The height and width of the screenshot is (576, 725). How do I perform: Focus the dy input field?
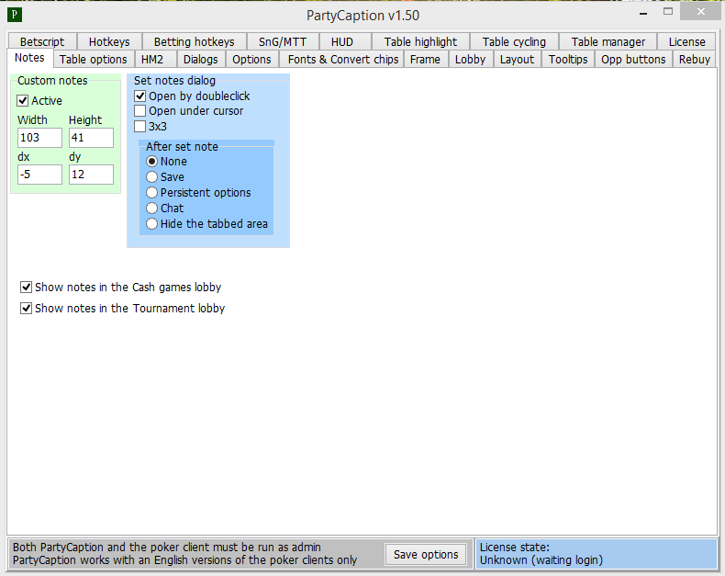(x=91, y=175)
